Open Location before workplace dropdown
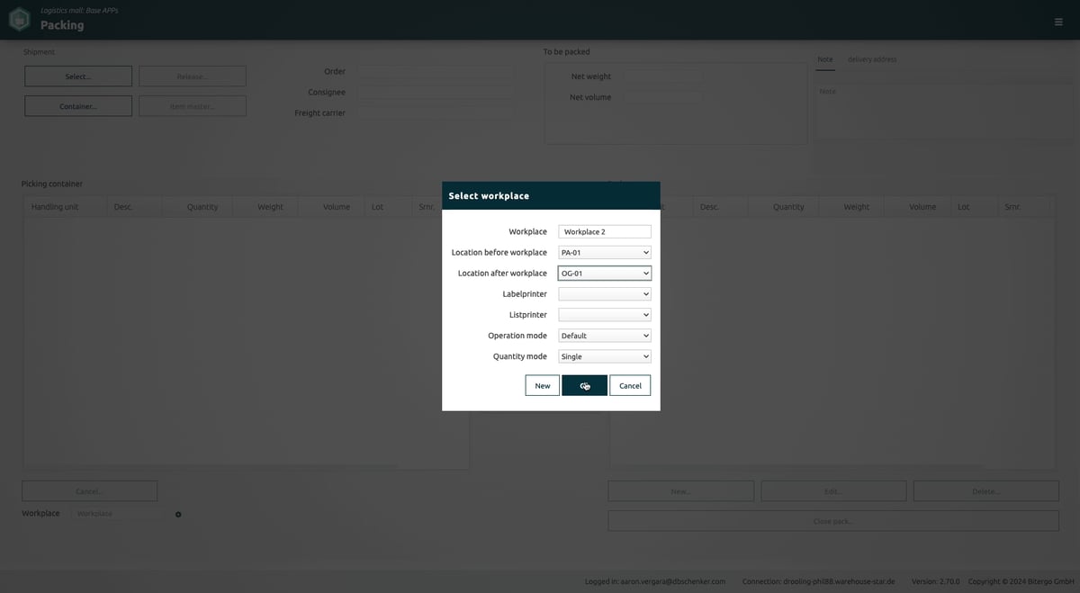Image resolution: width=1080 pixels, height=593 pixels. coord(605,253)
